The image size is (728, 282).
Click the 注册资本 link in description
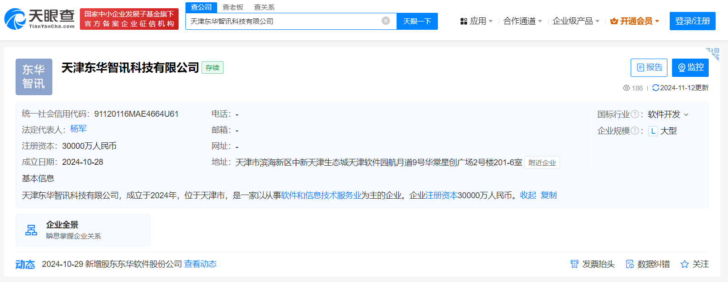tap(442, 195)
